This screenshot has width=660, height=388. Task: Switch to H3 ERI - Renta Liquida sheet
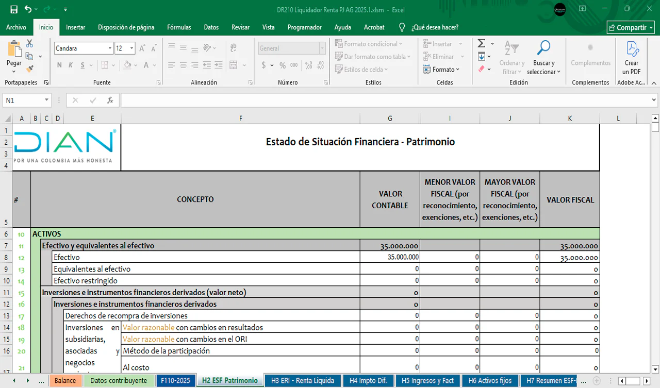coord(303,381)
